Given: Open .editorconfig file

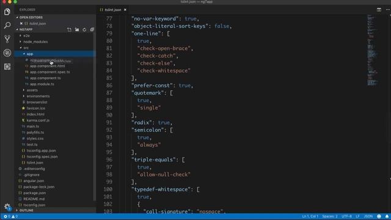Looking at the screenshot, I should coord(34,169).
